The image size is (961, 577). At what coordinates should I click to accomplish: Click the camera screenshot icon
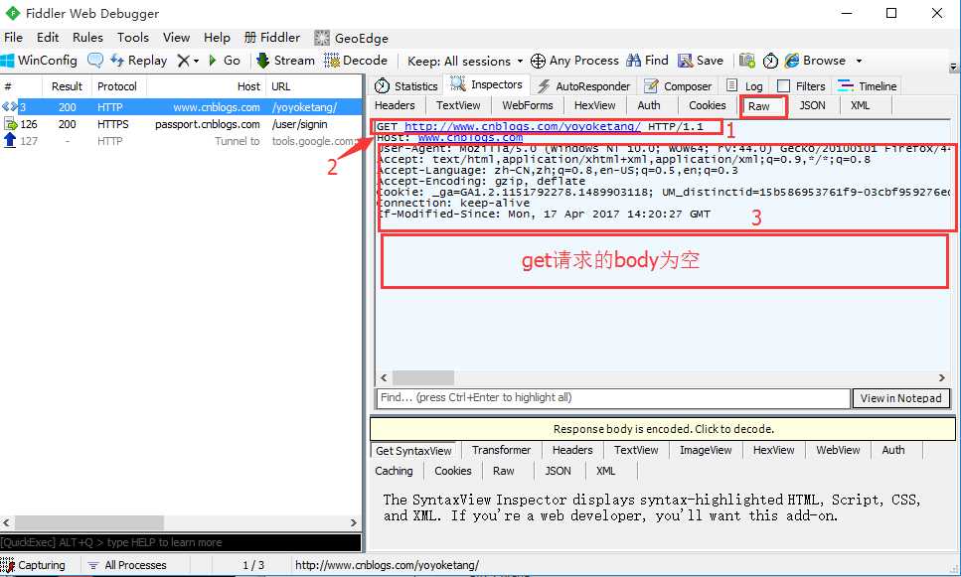click(x=747, y=61)
